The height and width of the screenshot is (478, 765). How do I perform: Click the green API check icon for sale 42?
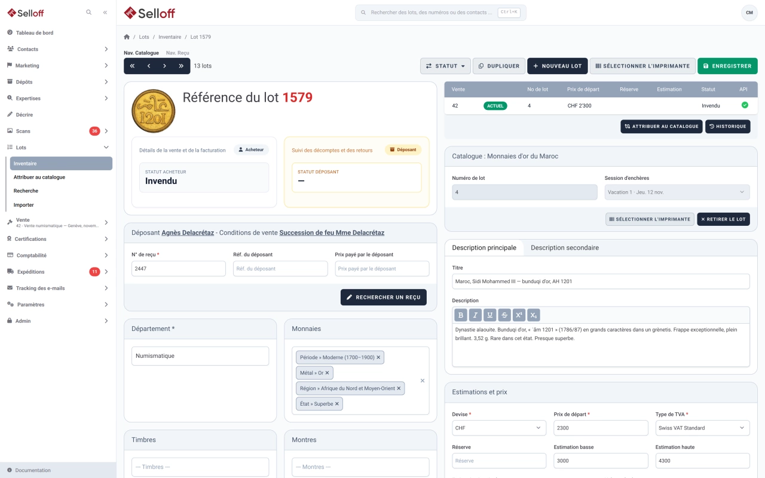point(745,105)
